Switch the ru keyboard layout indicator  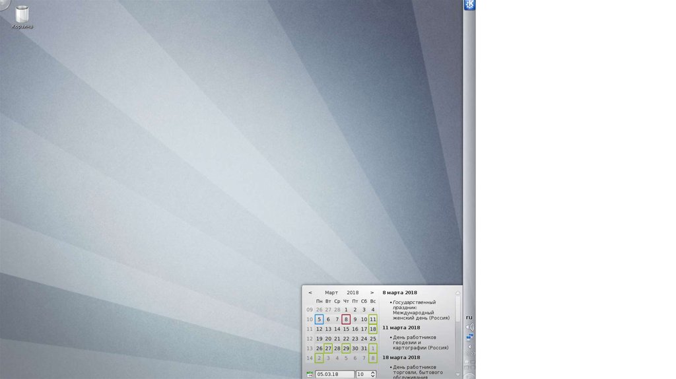(x=469, y=318)
